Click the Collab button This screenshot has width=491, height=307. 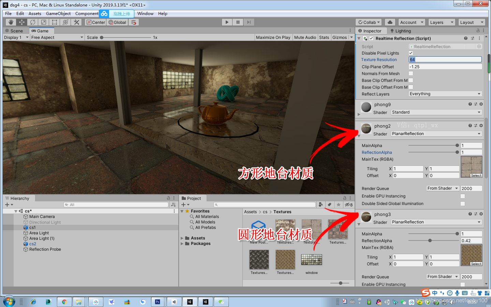369,22
